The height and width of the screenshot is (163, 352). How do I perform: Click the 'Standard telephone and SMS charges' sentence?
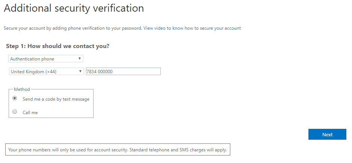[177, 149]
